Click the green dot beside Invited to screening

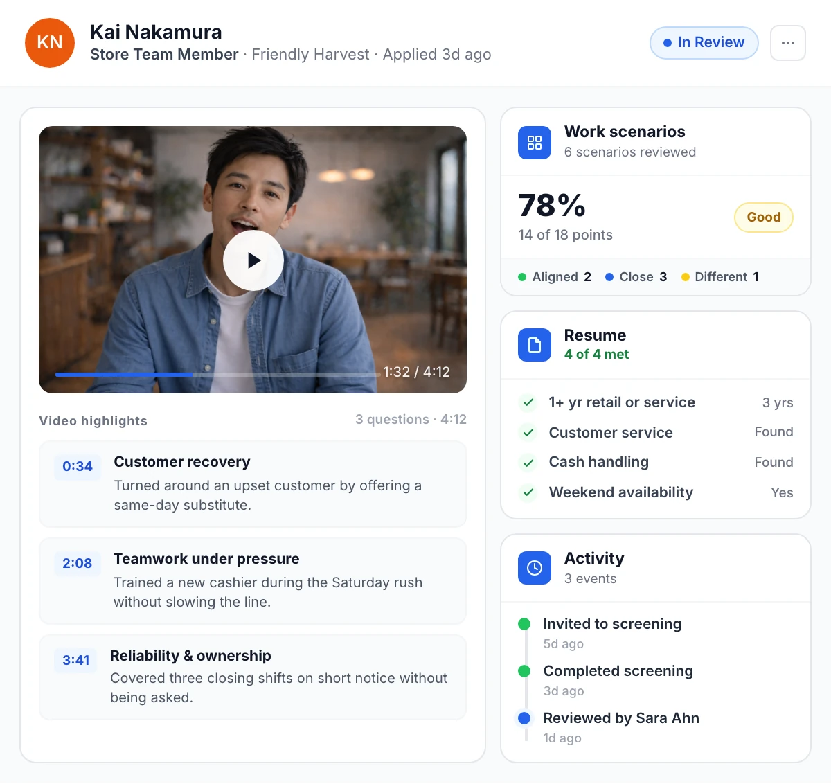524,624
